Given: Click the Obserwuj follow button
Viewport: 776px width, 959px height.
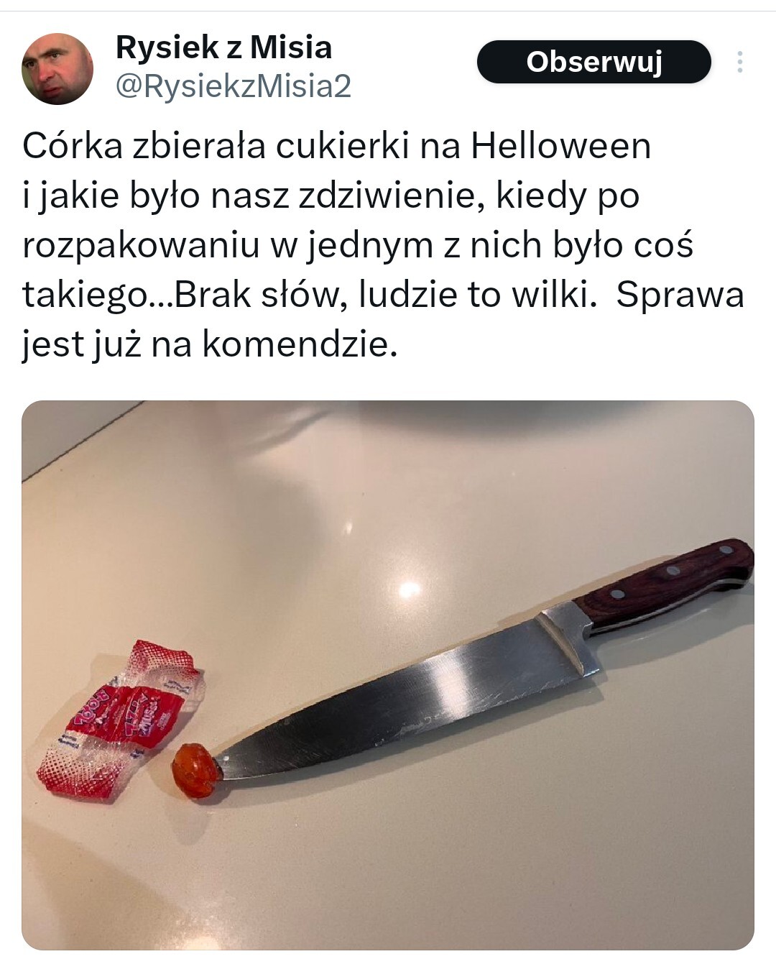Looking at the screenshot, I should tap(593, 62).
